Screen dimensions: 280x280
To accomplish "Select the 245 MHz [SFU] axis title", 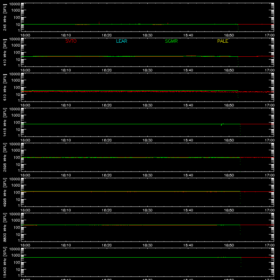I will tap(5, 17).
